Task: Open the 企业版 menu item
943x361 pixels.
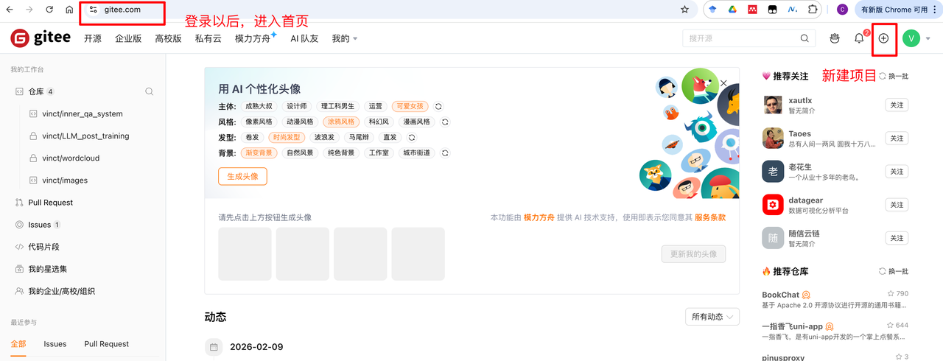Action: (x=128, y=38)
